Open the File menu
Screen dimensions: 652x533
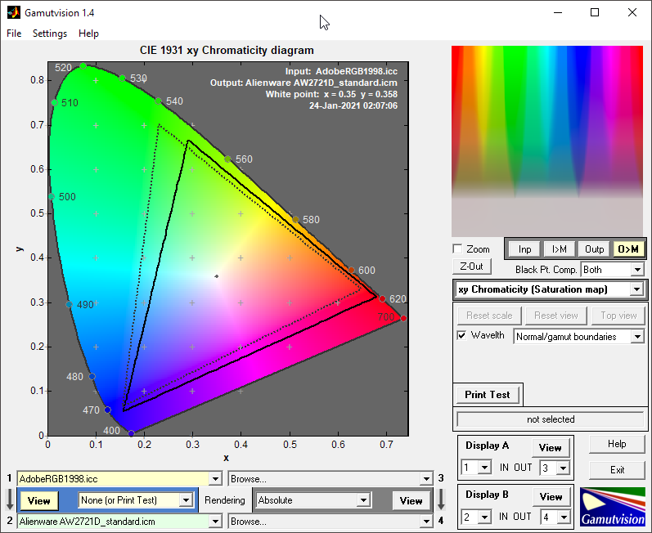pos(14,34)
